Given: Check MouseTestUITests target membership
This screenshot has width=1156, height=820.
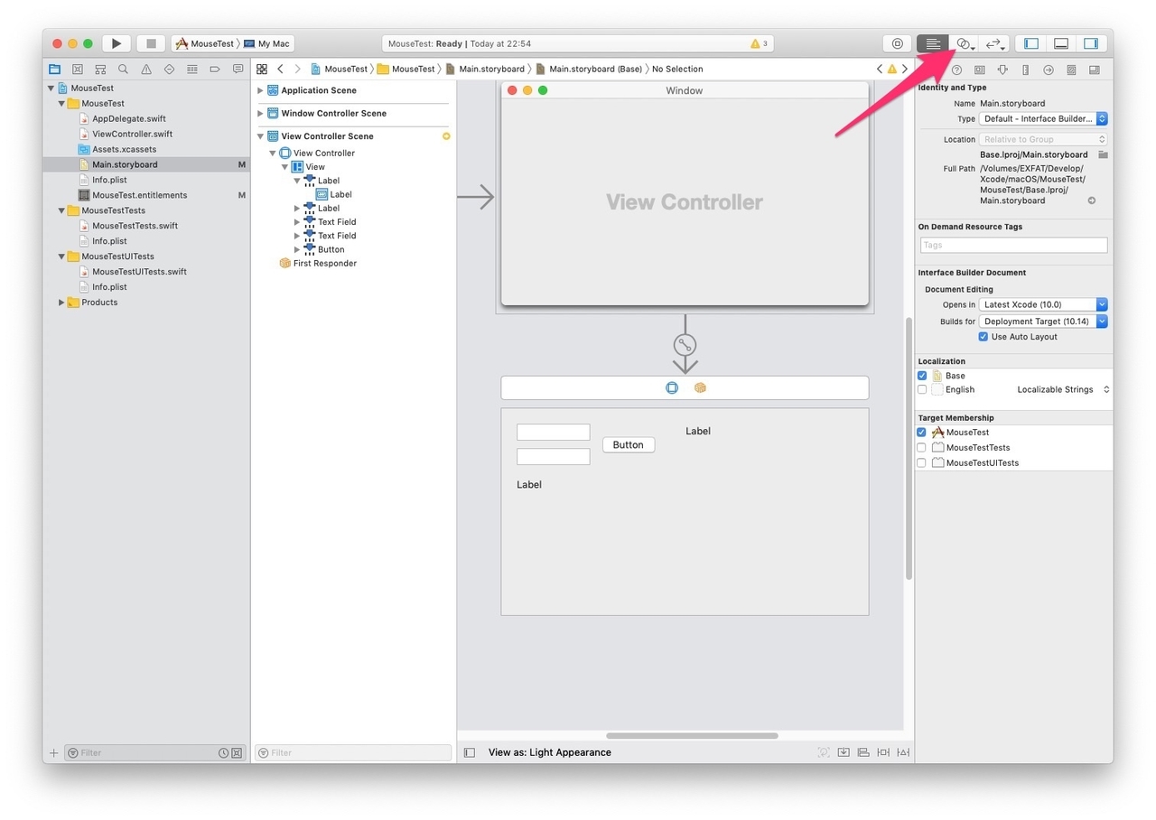Looking at the screenshot, I should 922,463.
